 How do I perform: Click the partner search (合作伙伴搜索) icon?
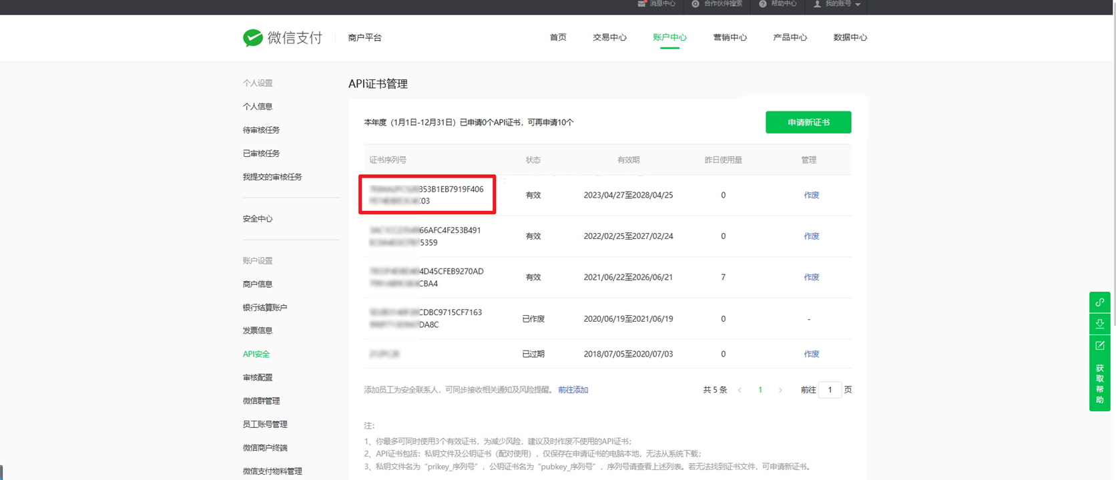695,4
